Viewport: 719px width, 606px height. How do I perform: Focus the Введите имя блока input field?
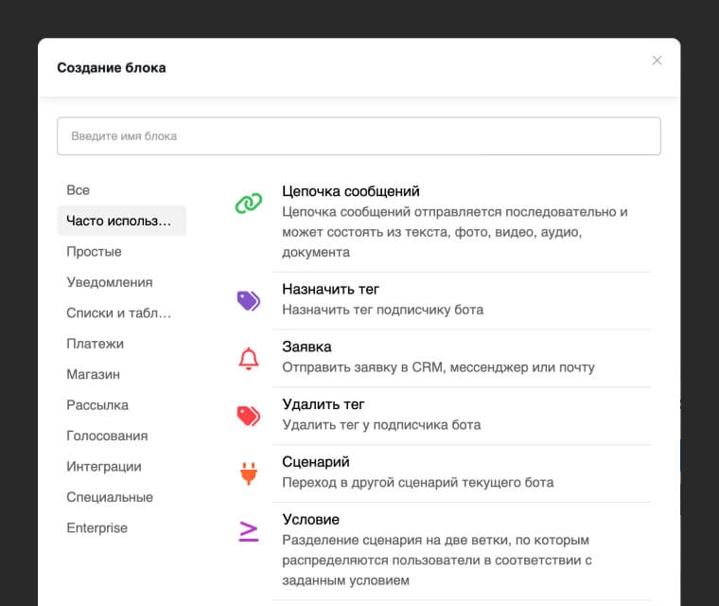point(359,136)
